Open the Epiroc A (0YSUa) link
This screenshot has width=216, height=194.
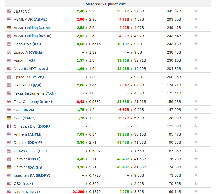(x=36, y=53)
